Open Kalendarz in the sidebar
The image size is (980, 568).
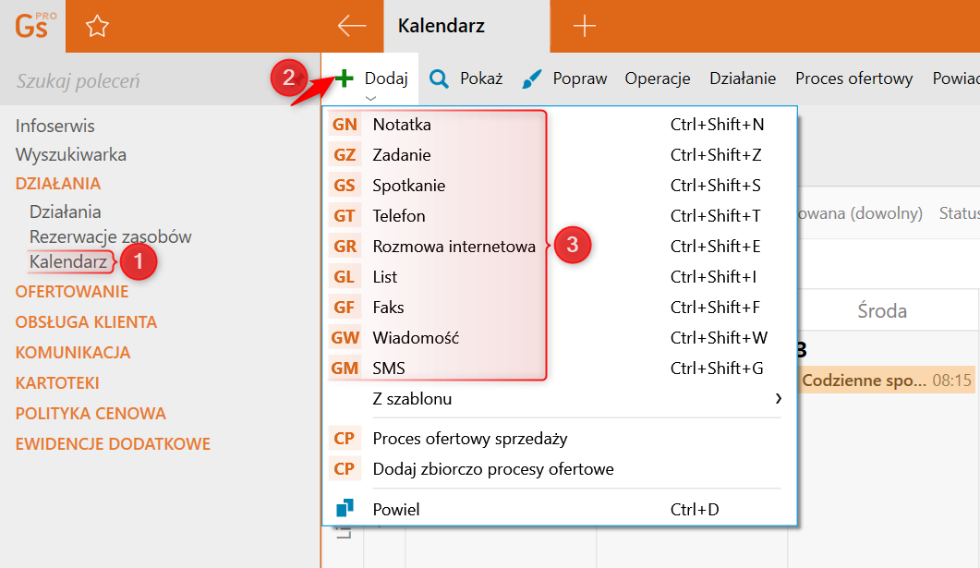coord(68,261)
